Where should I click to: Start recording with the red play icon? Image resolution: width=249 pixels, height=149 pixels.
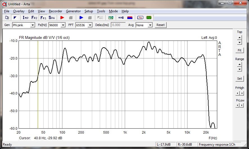[x=62, y=18]
